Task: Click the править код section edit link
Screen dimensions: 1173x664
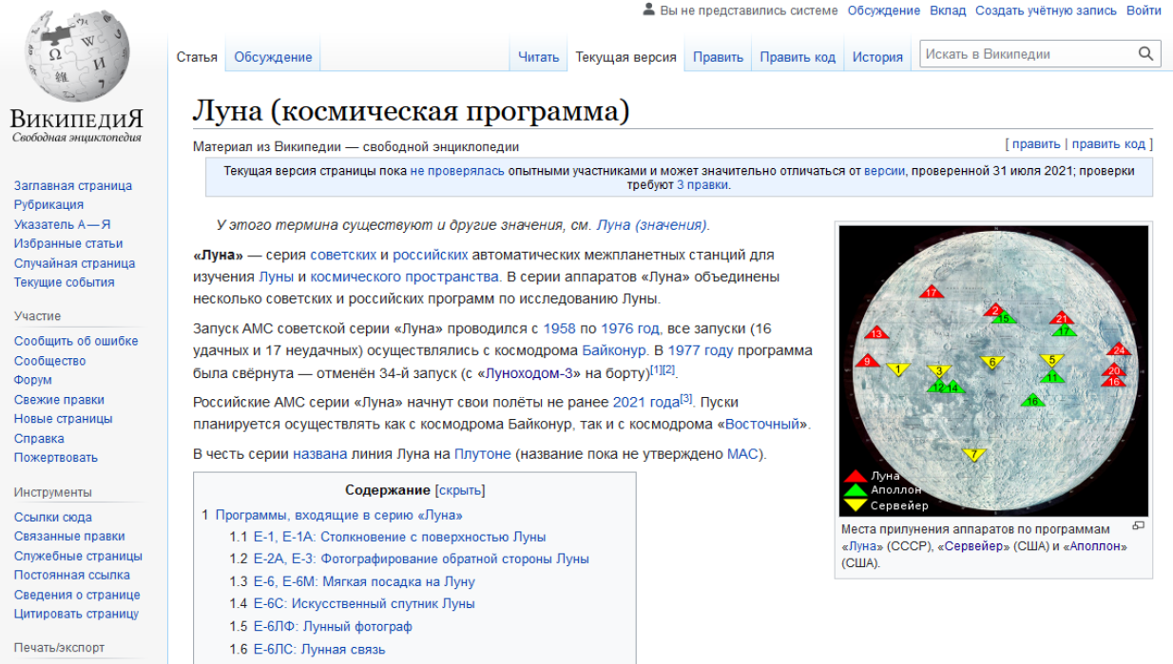Action: tap(1108, 144)
